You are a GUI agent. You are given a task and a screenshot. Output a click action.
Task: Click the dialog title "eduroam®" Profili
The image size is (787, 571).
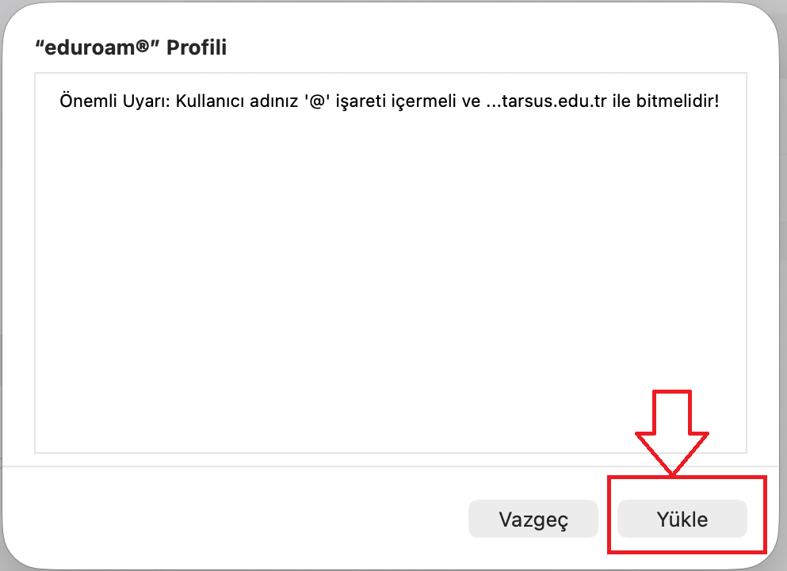(x=131, y=48)
